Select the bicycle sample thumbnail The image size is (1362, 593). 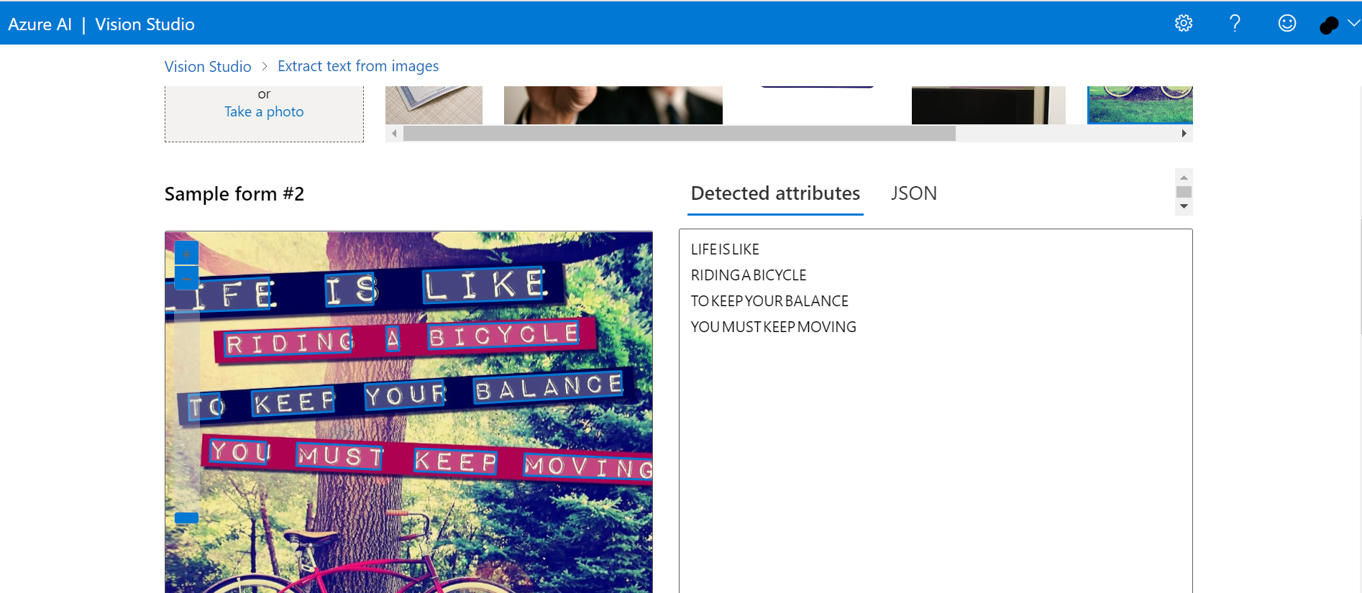click(x=1140, y=105)
